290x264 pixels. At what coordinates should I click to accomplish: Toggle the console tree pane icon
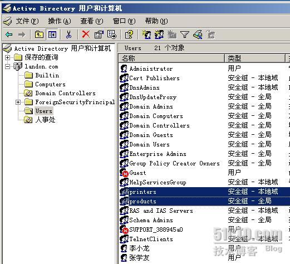point(52,35)
